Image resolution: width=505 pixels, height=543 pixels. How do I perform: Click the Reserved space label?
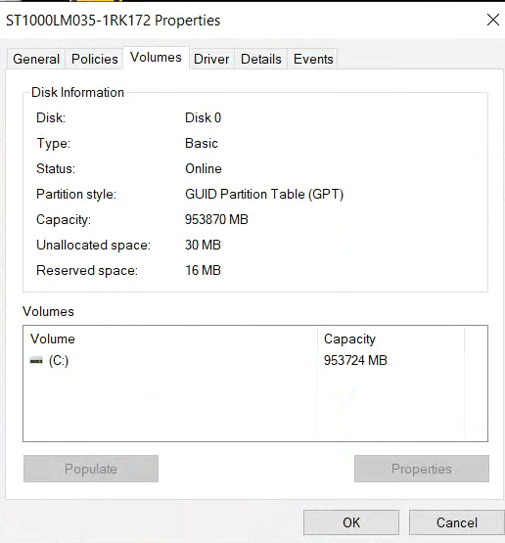tap(87, 271)
